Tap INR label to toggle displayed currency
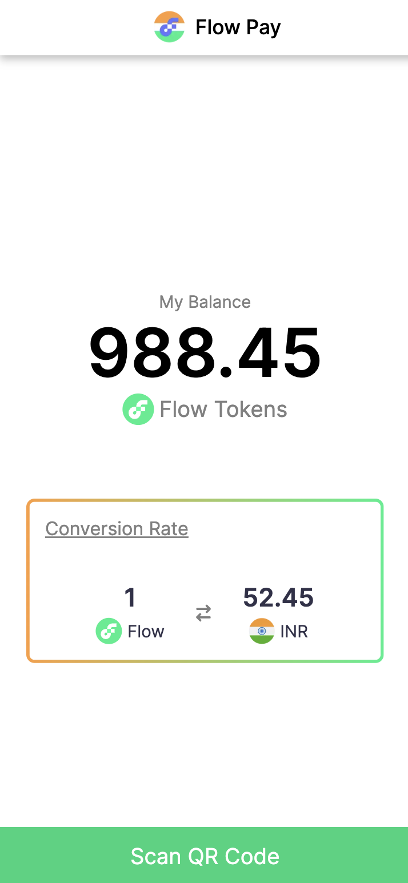Viewport: 408px width, 883px height. (293, 631)
